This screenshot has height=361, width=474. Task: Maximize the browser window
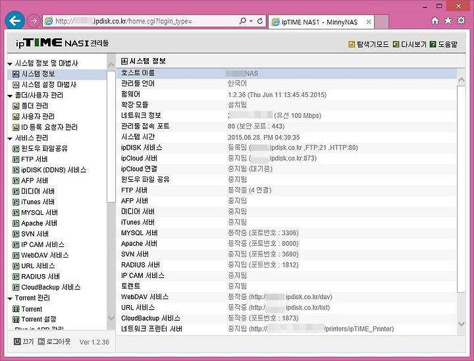439,6
